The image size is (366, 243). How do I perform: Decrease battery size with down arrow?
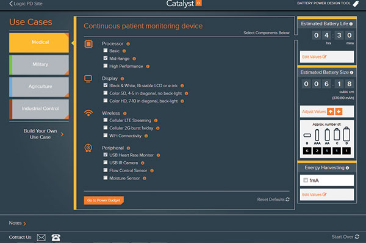(x=339, y=112)
